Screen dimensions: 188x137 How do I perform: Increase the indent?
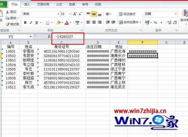[x=113, y=22]
